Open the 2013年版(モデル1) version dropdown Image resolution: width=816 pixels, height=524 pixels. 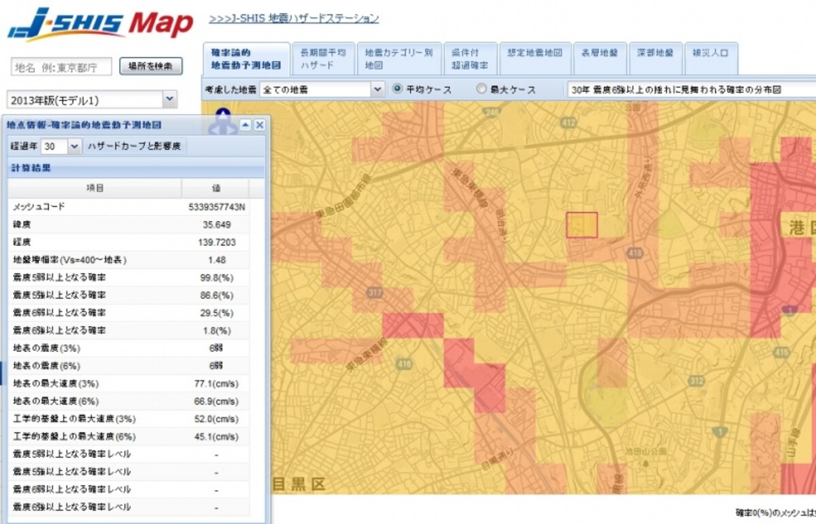[x=92, y=100]
